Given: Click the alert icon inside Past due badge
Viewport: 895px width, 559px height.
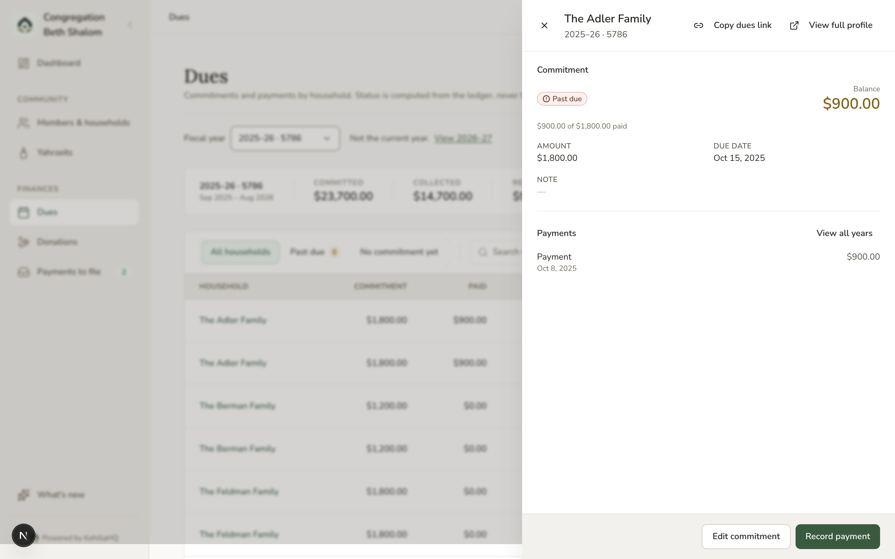Looking at the screenshot, I should [546, 99].
